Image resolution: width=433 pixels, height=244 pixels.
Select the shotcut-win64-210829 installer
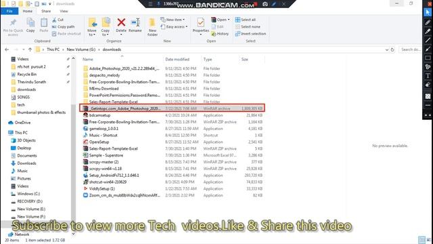click(108, 182)
